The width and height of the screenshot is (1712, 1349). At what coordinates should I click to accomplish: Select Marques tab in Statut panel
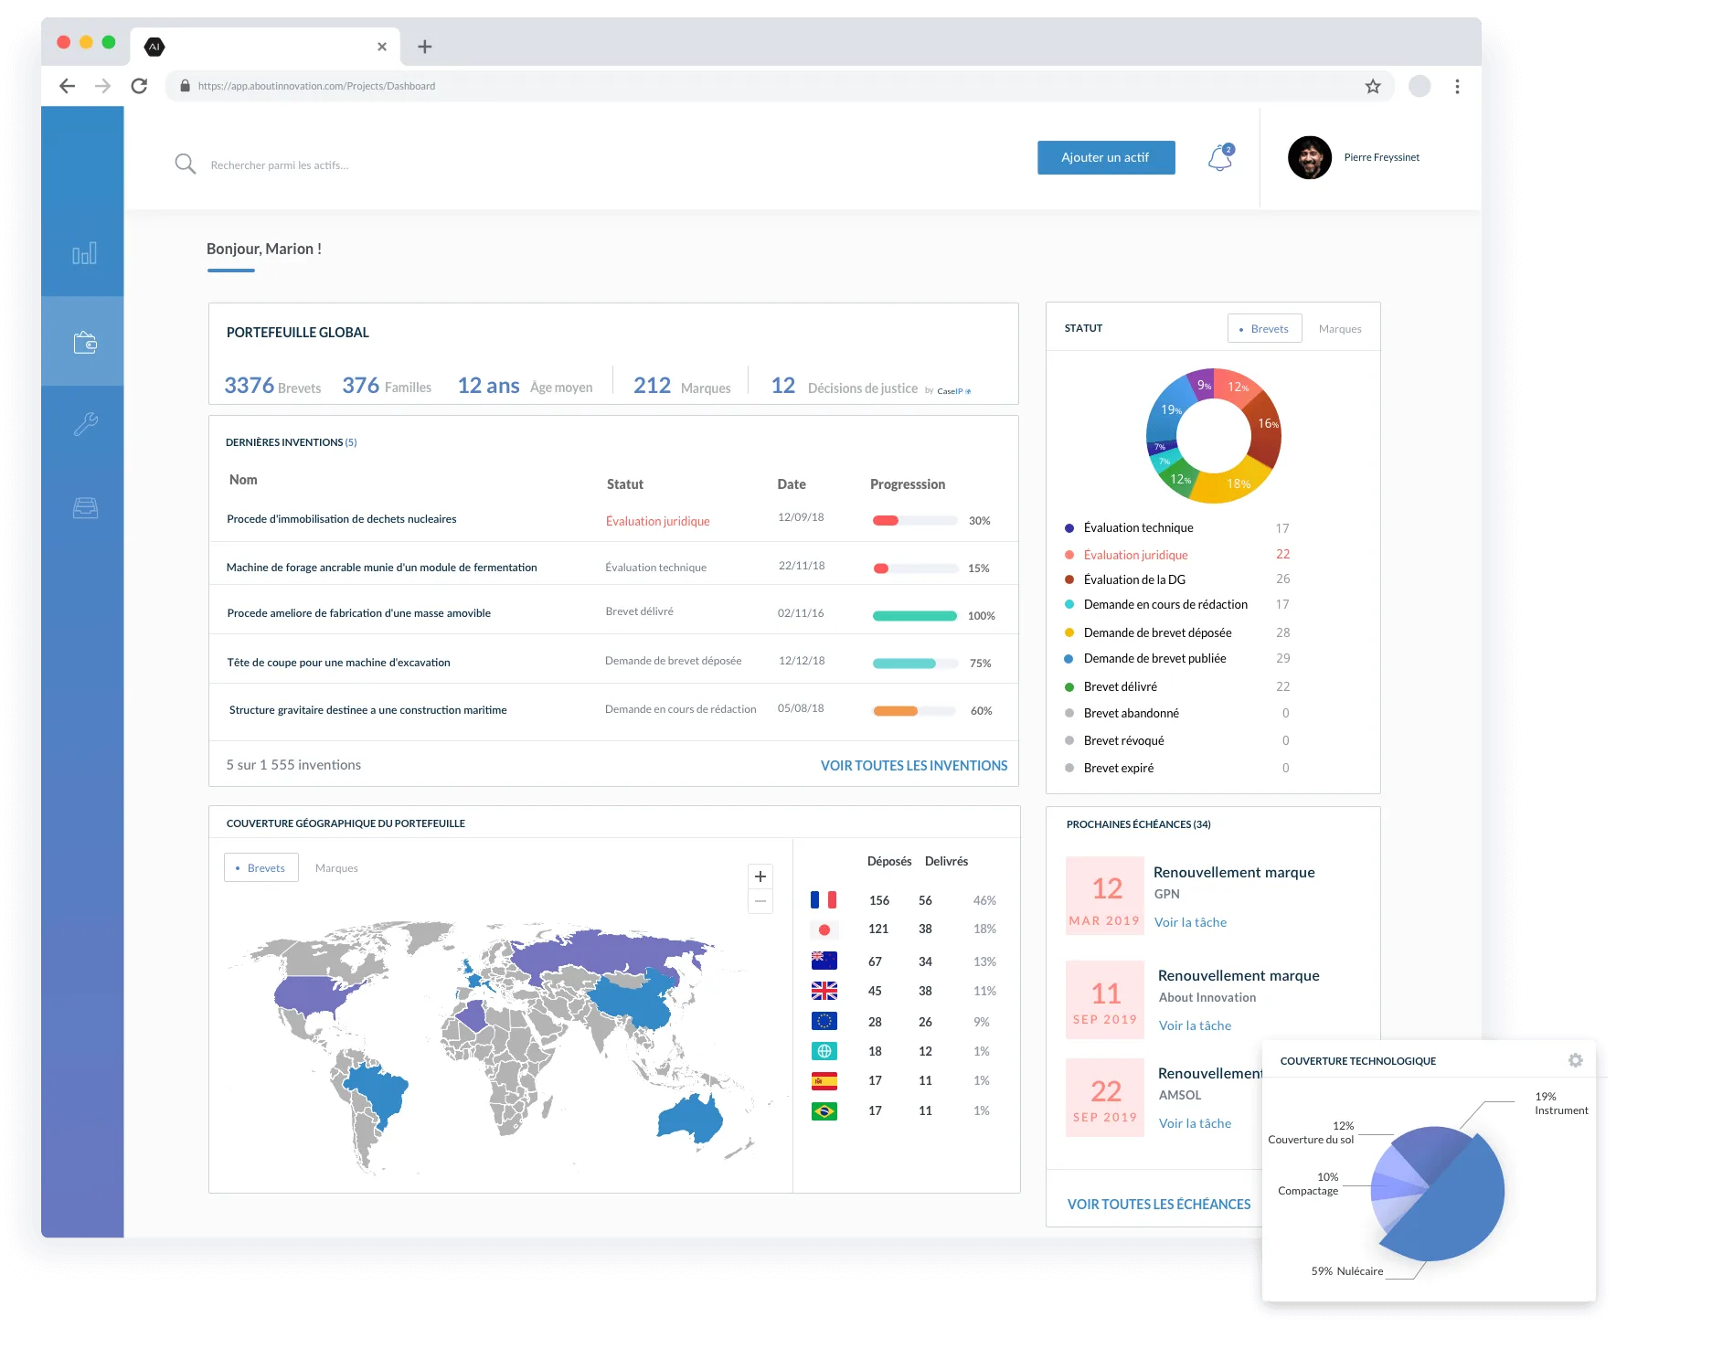[1339, 328]
